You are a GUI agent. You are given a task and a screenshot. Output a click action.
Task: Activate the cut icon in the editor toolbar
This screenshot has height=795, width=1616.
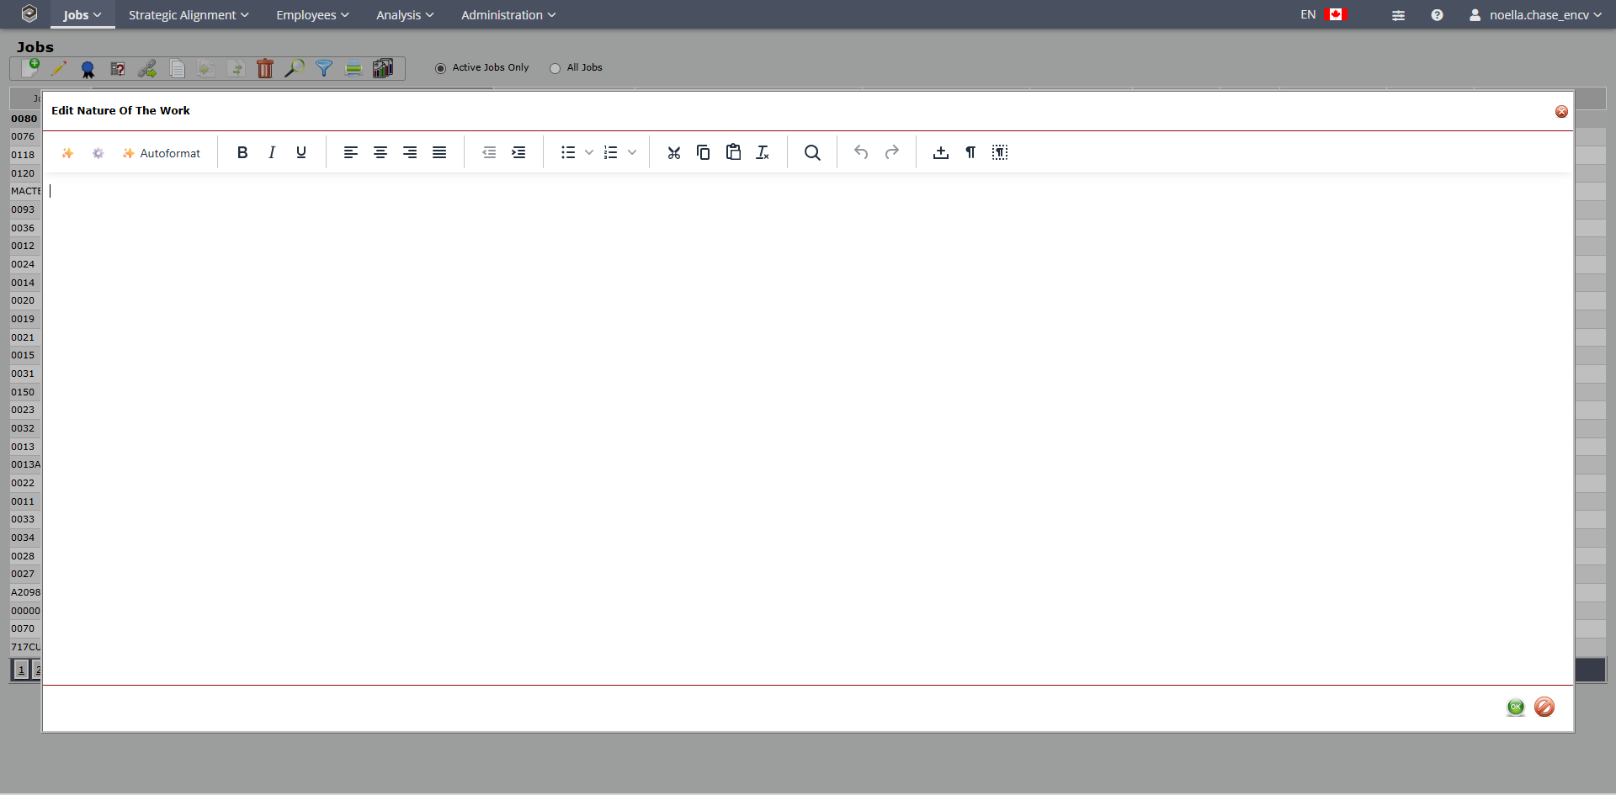pyautogui.click(x=673, y=152)
